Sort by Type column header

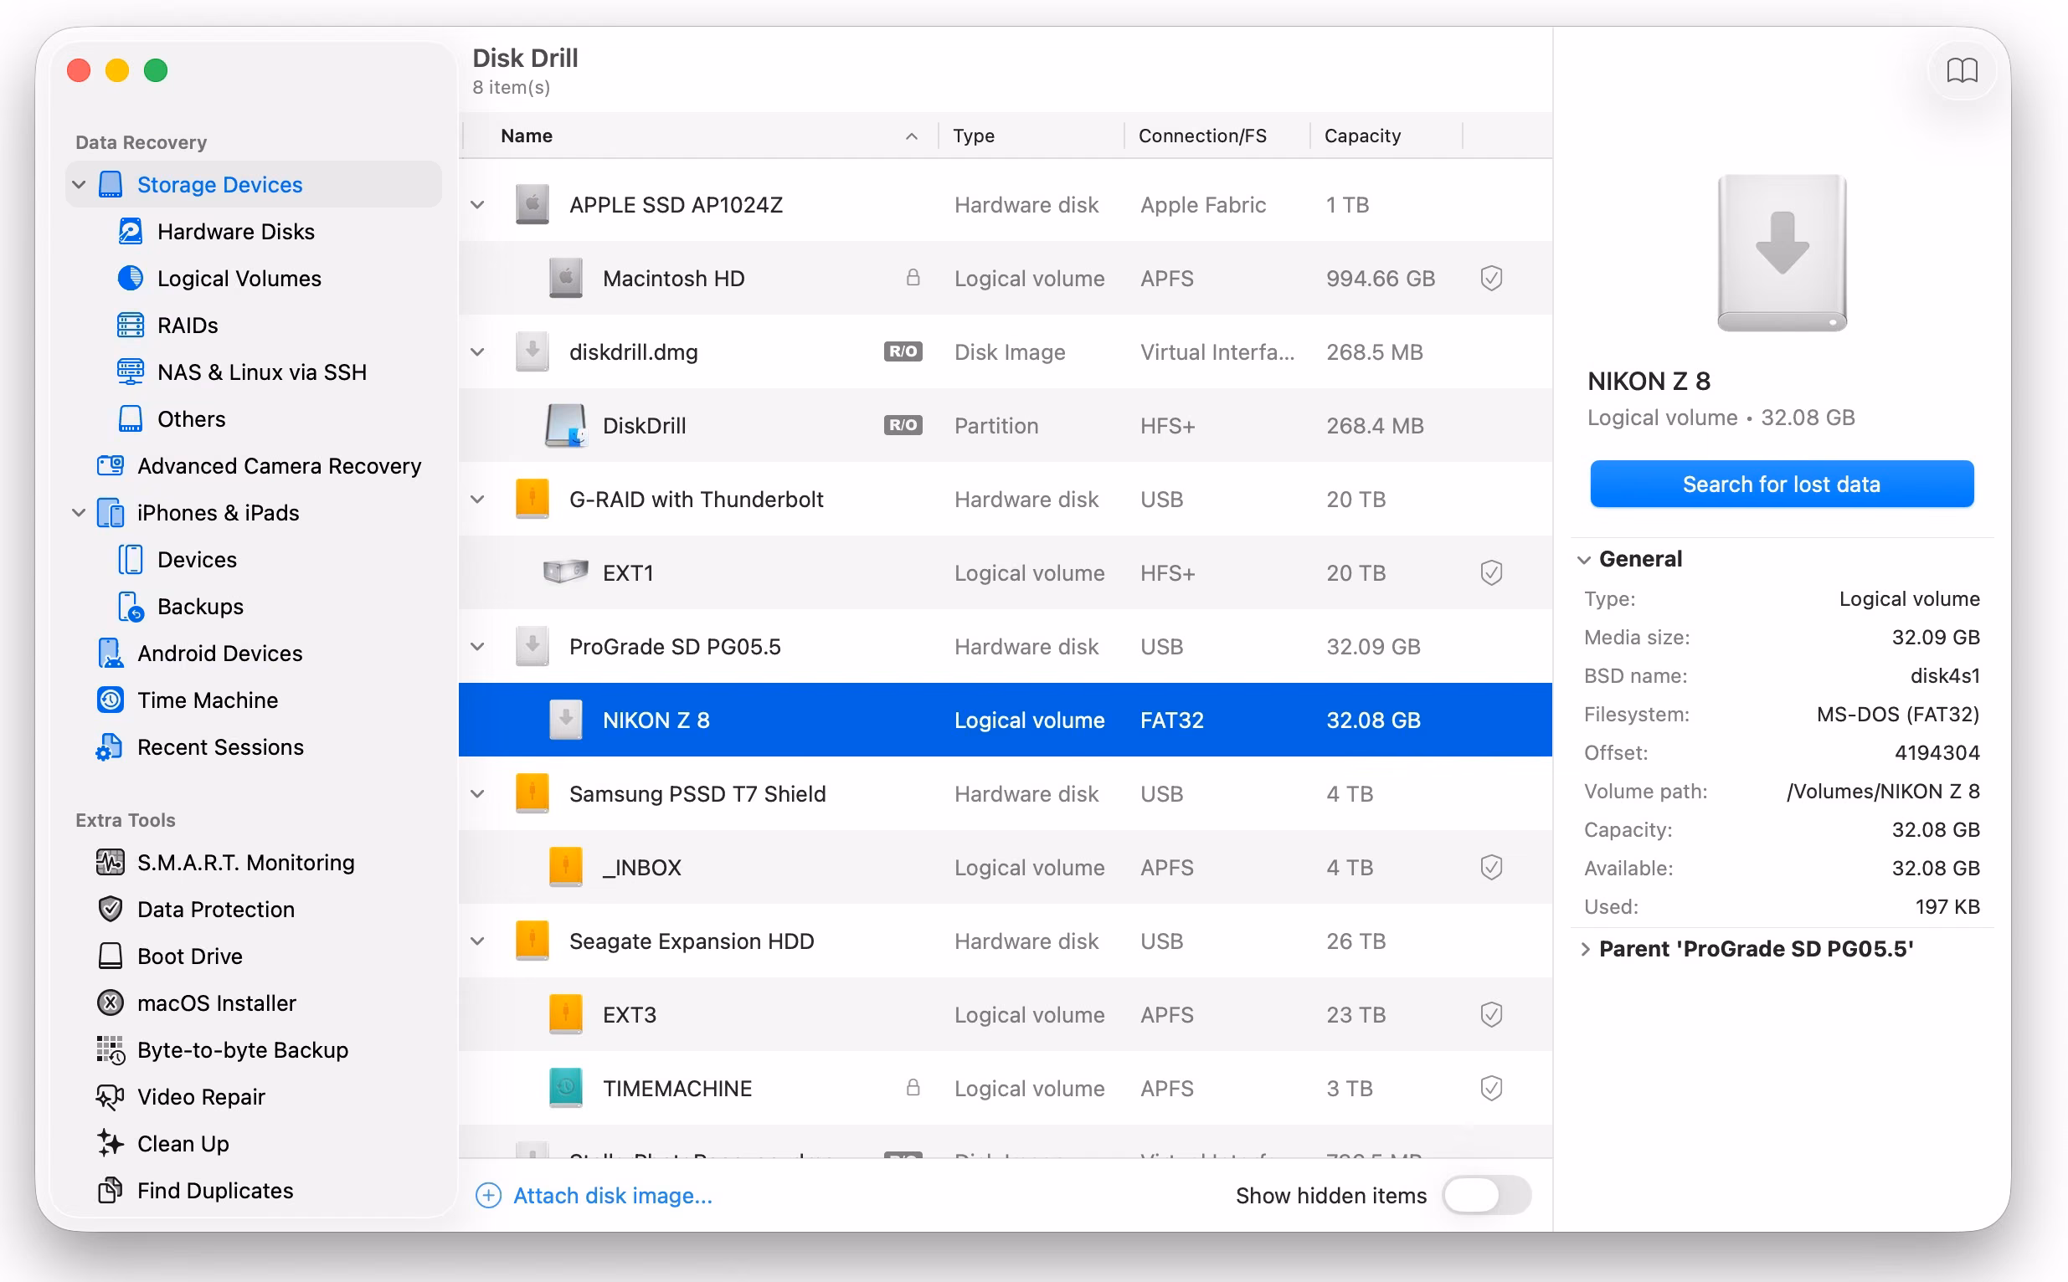coord(1031,136)
